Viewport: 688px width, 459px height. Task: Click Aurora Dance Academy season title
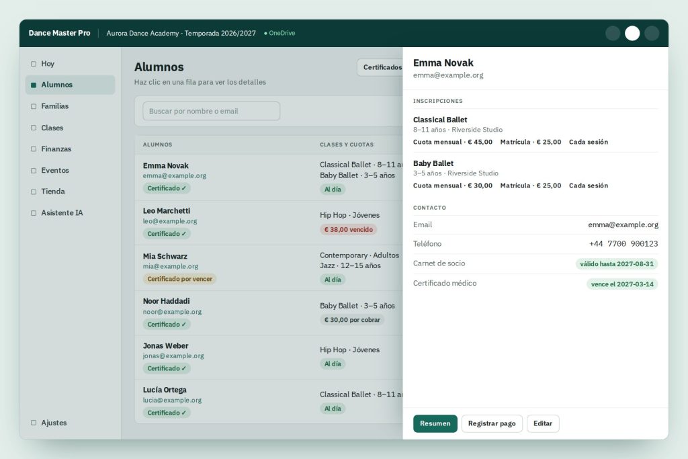tap(181, 34)
